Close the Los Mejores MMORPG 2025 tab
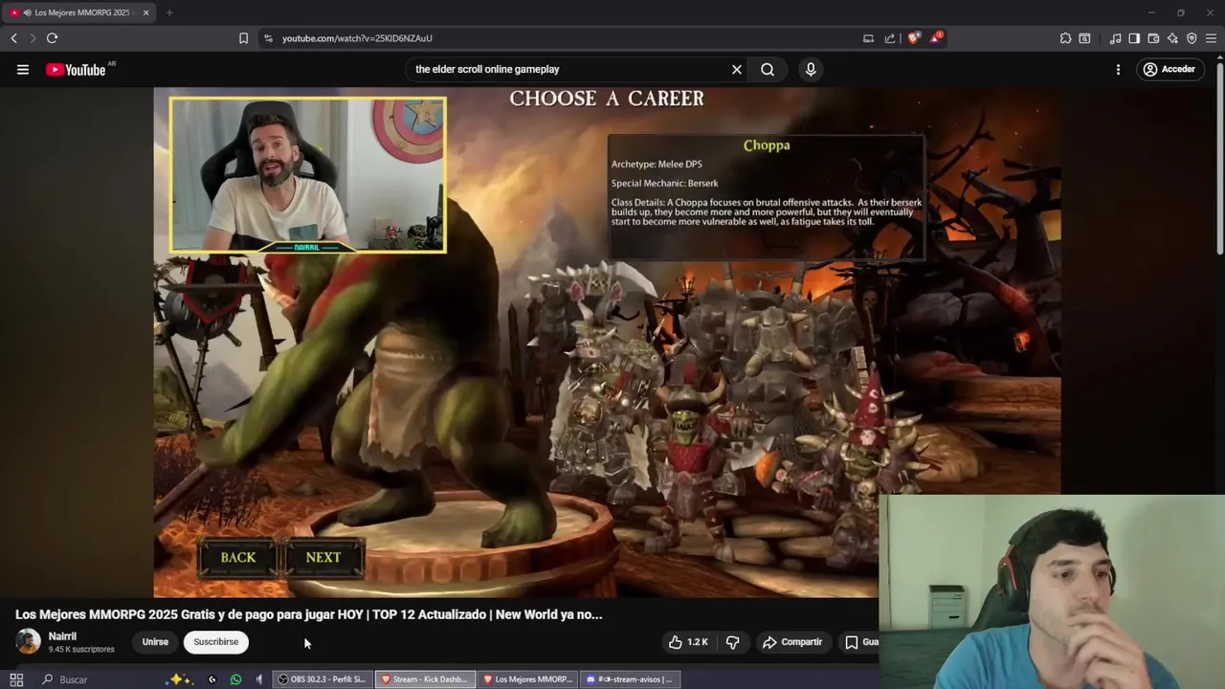Viewport: 1225px width, 689px height. point(145,12)
